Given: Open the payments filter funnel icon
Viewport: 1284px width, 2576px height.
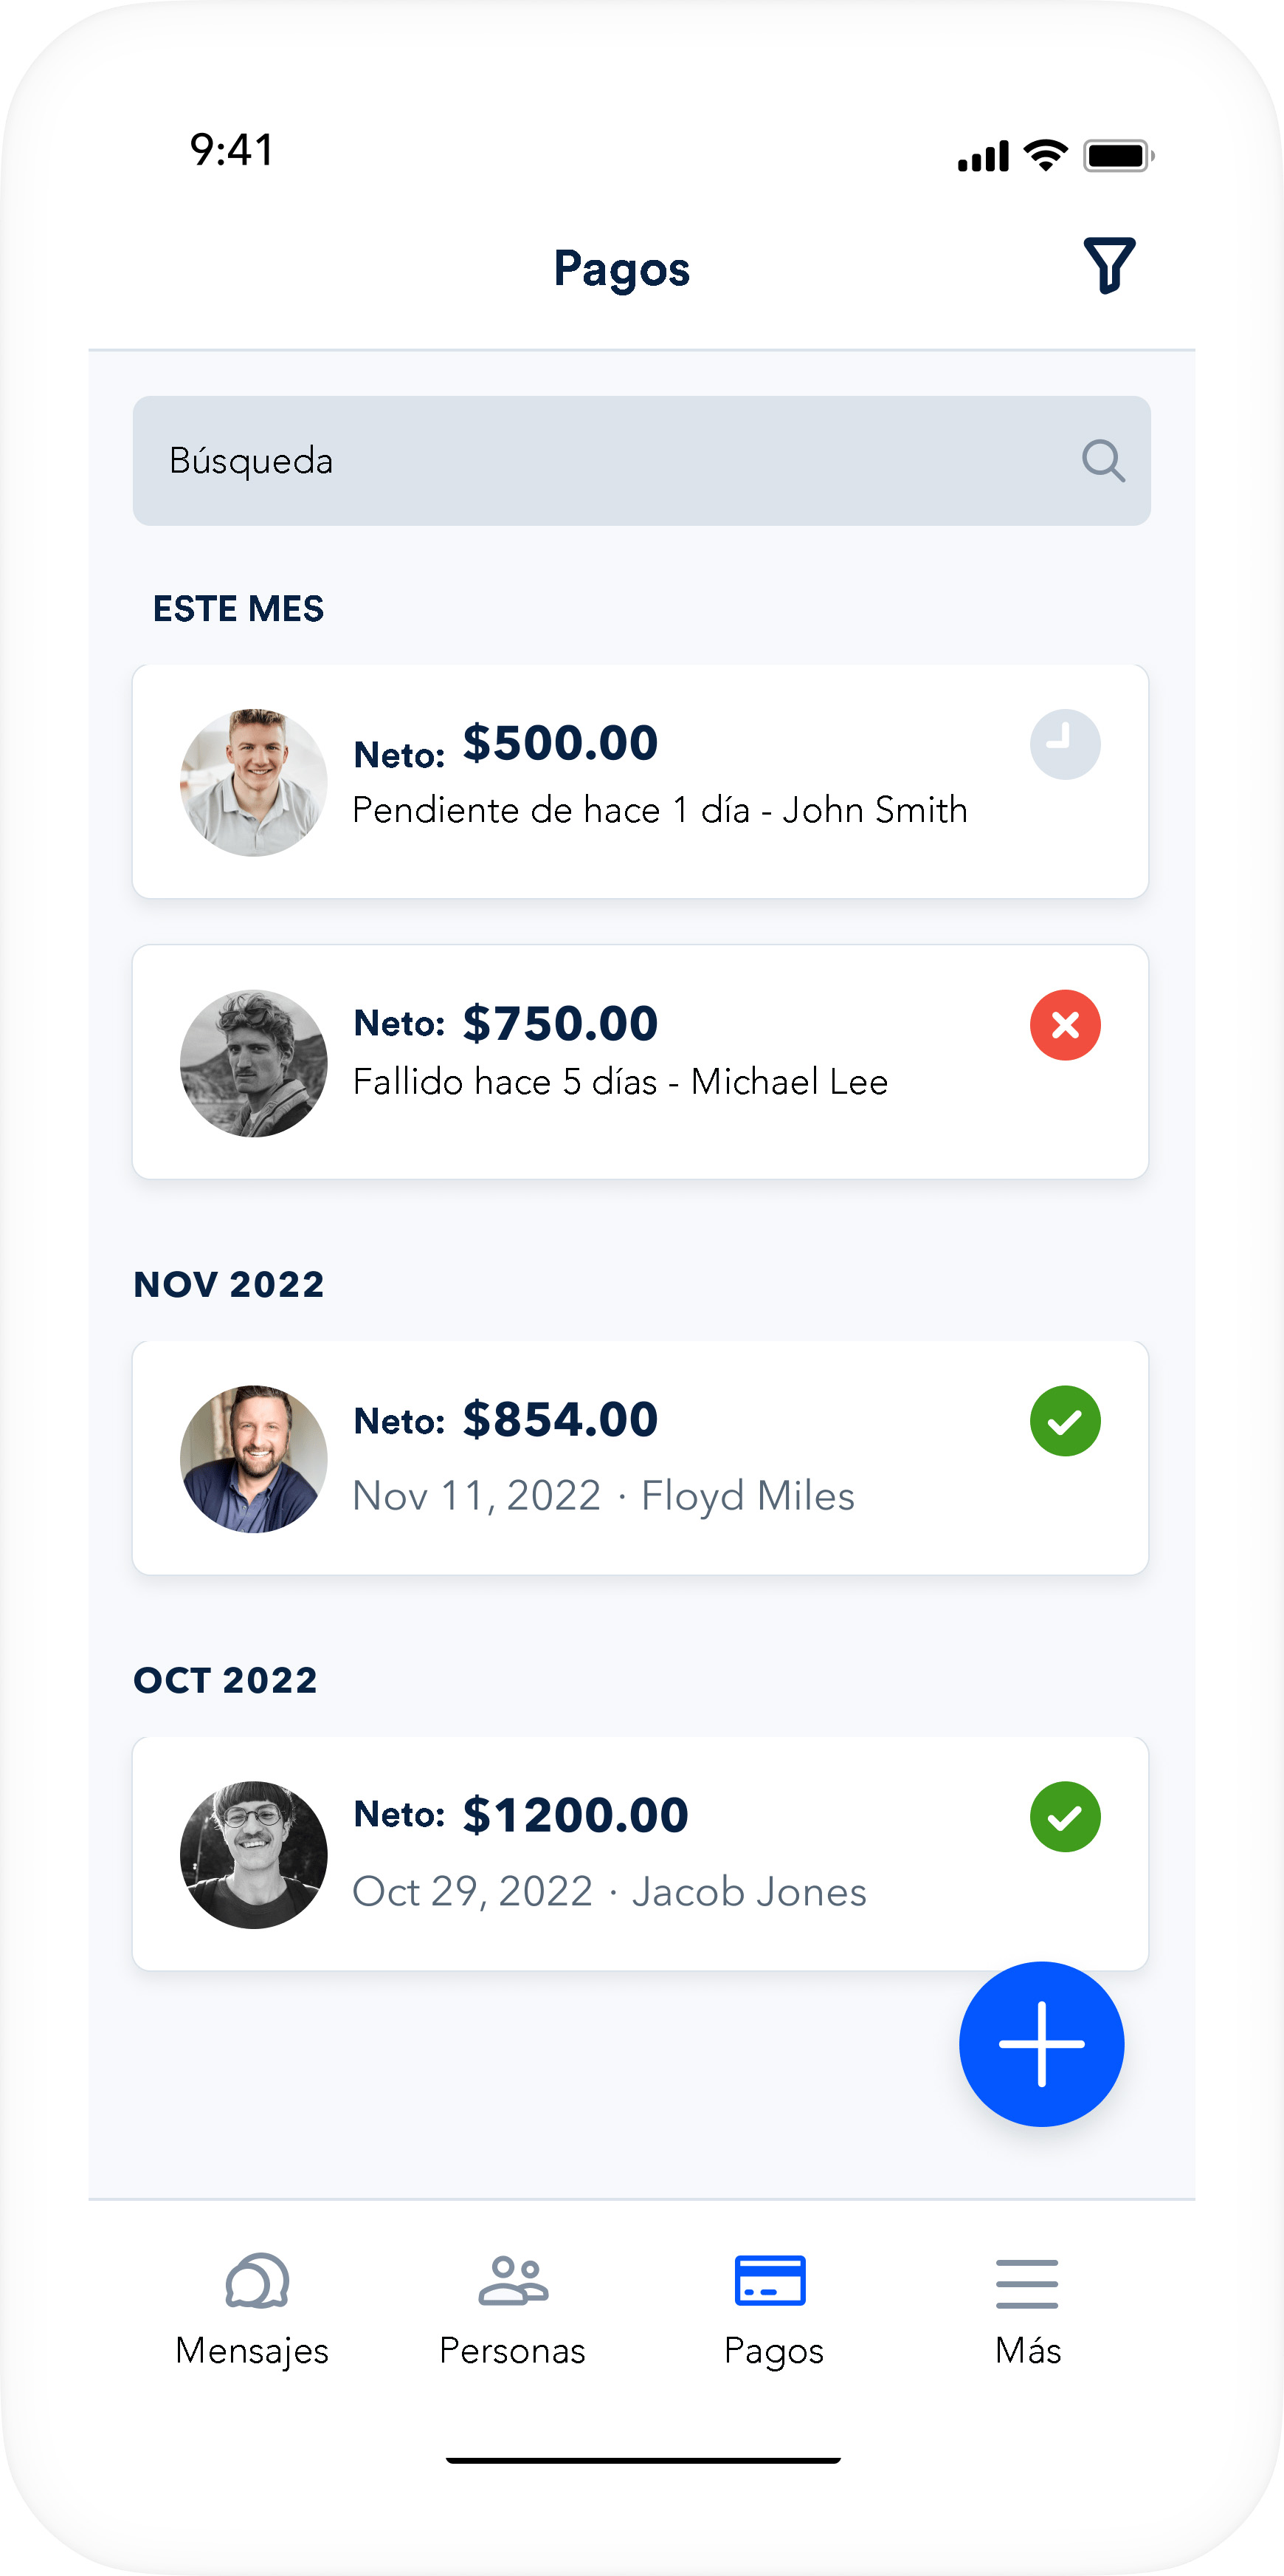Looking at the screenshot, I should (1108, 266).
